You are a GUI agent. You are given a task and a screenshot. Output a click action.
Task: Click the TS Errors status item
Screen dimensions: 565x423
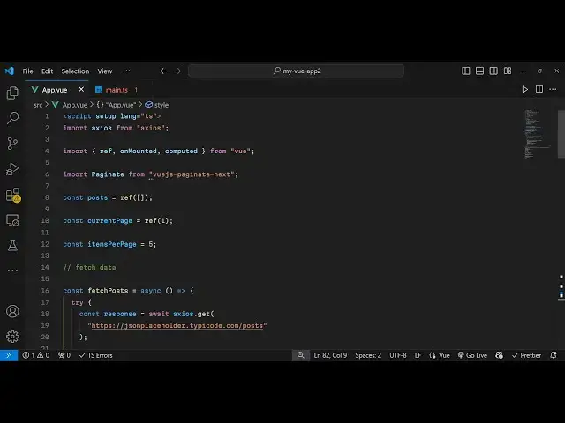96,355
